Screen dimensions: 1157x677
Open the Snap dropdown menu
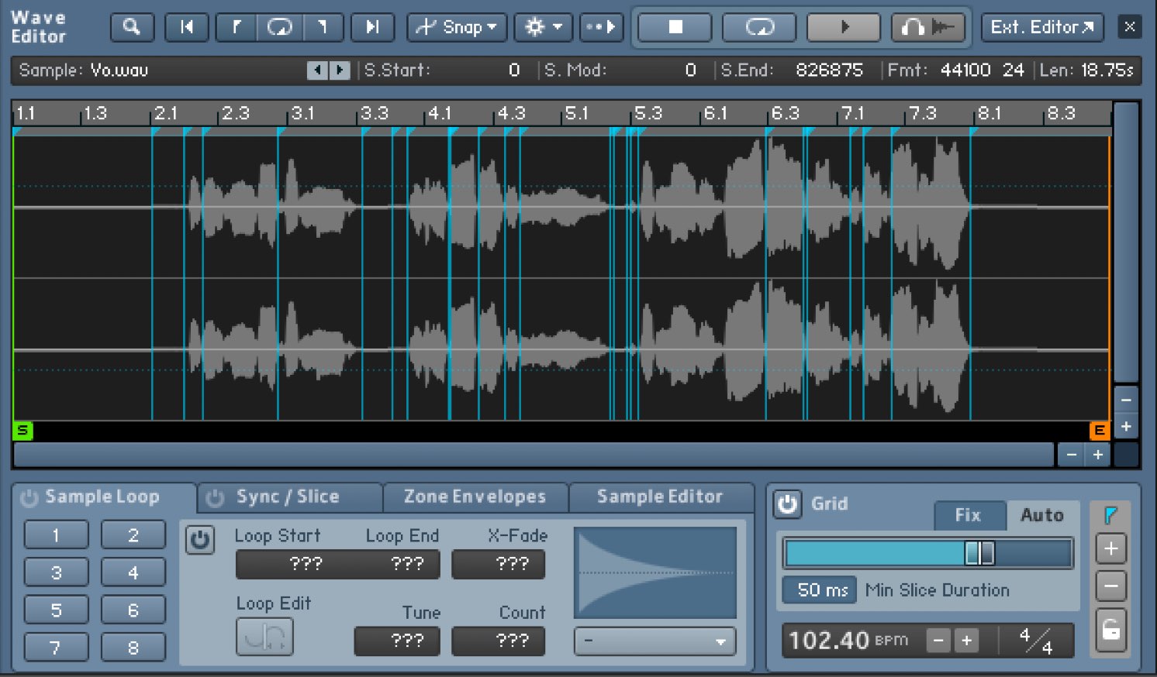457,28
